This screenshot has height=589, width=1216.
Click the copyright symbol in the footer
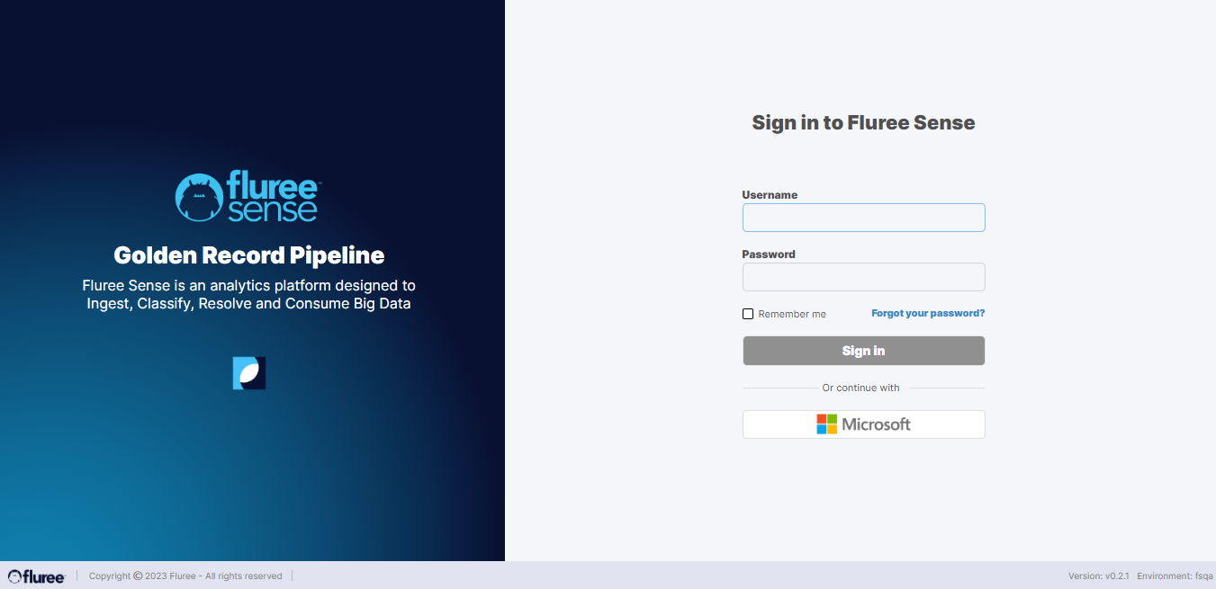138,576
